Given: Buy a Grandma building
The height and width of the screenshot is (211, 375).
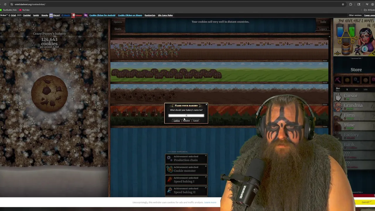Looking at the screenshot, I should 354,106.
